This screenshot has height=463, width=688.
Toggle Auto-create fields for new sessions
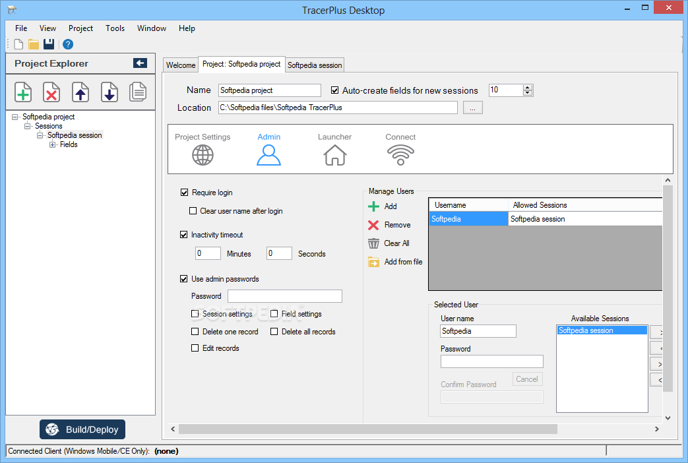click(335, 90)
